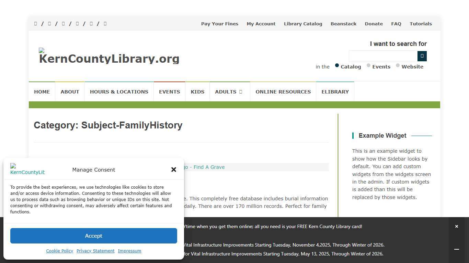
Task: Click the last social media icon in header
Action: pos(105,24)
